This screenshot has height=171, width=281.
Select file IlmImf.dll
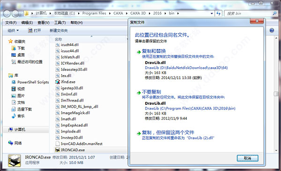pos(69,94)
